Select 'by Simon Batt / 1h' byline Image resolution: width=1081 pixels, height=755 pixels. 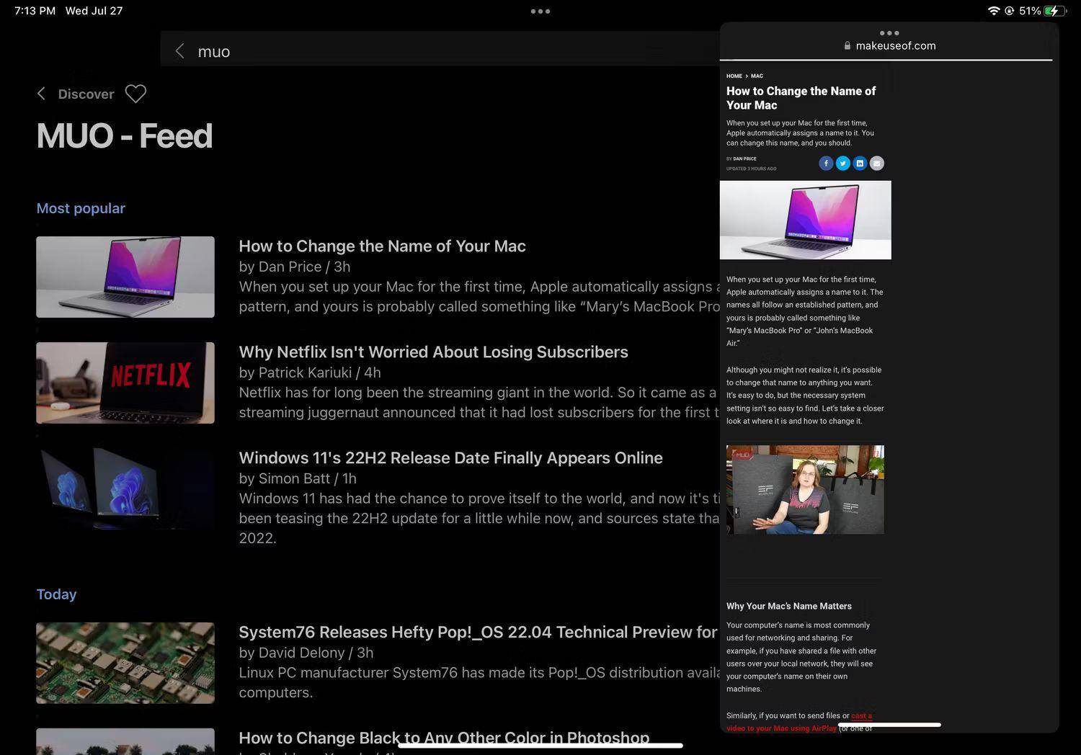298,478
